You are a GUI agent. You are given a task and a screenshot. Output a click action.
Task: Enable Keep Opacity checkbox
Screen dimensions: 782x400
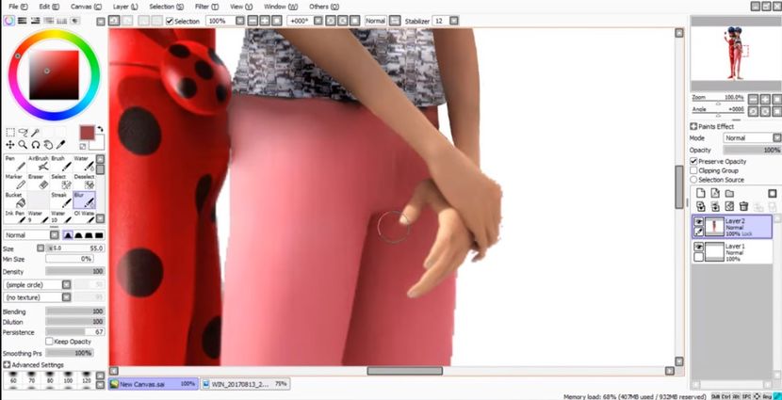click(x=49, y=342)
